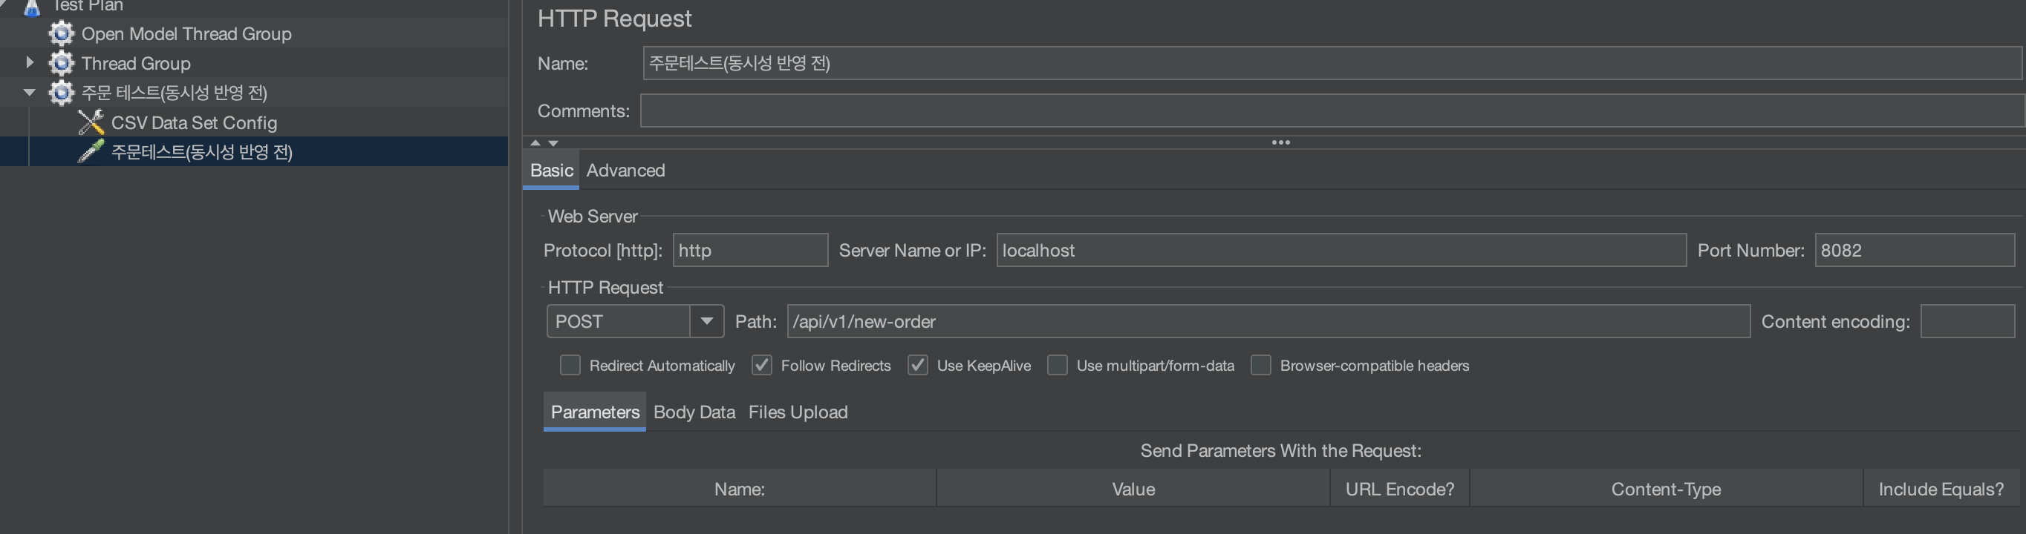Click the Test Plan flask icon
The image size is (2026, 534).
[x=31, y=7]
